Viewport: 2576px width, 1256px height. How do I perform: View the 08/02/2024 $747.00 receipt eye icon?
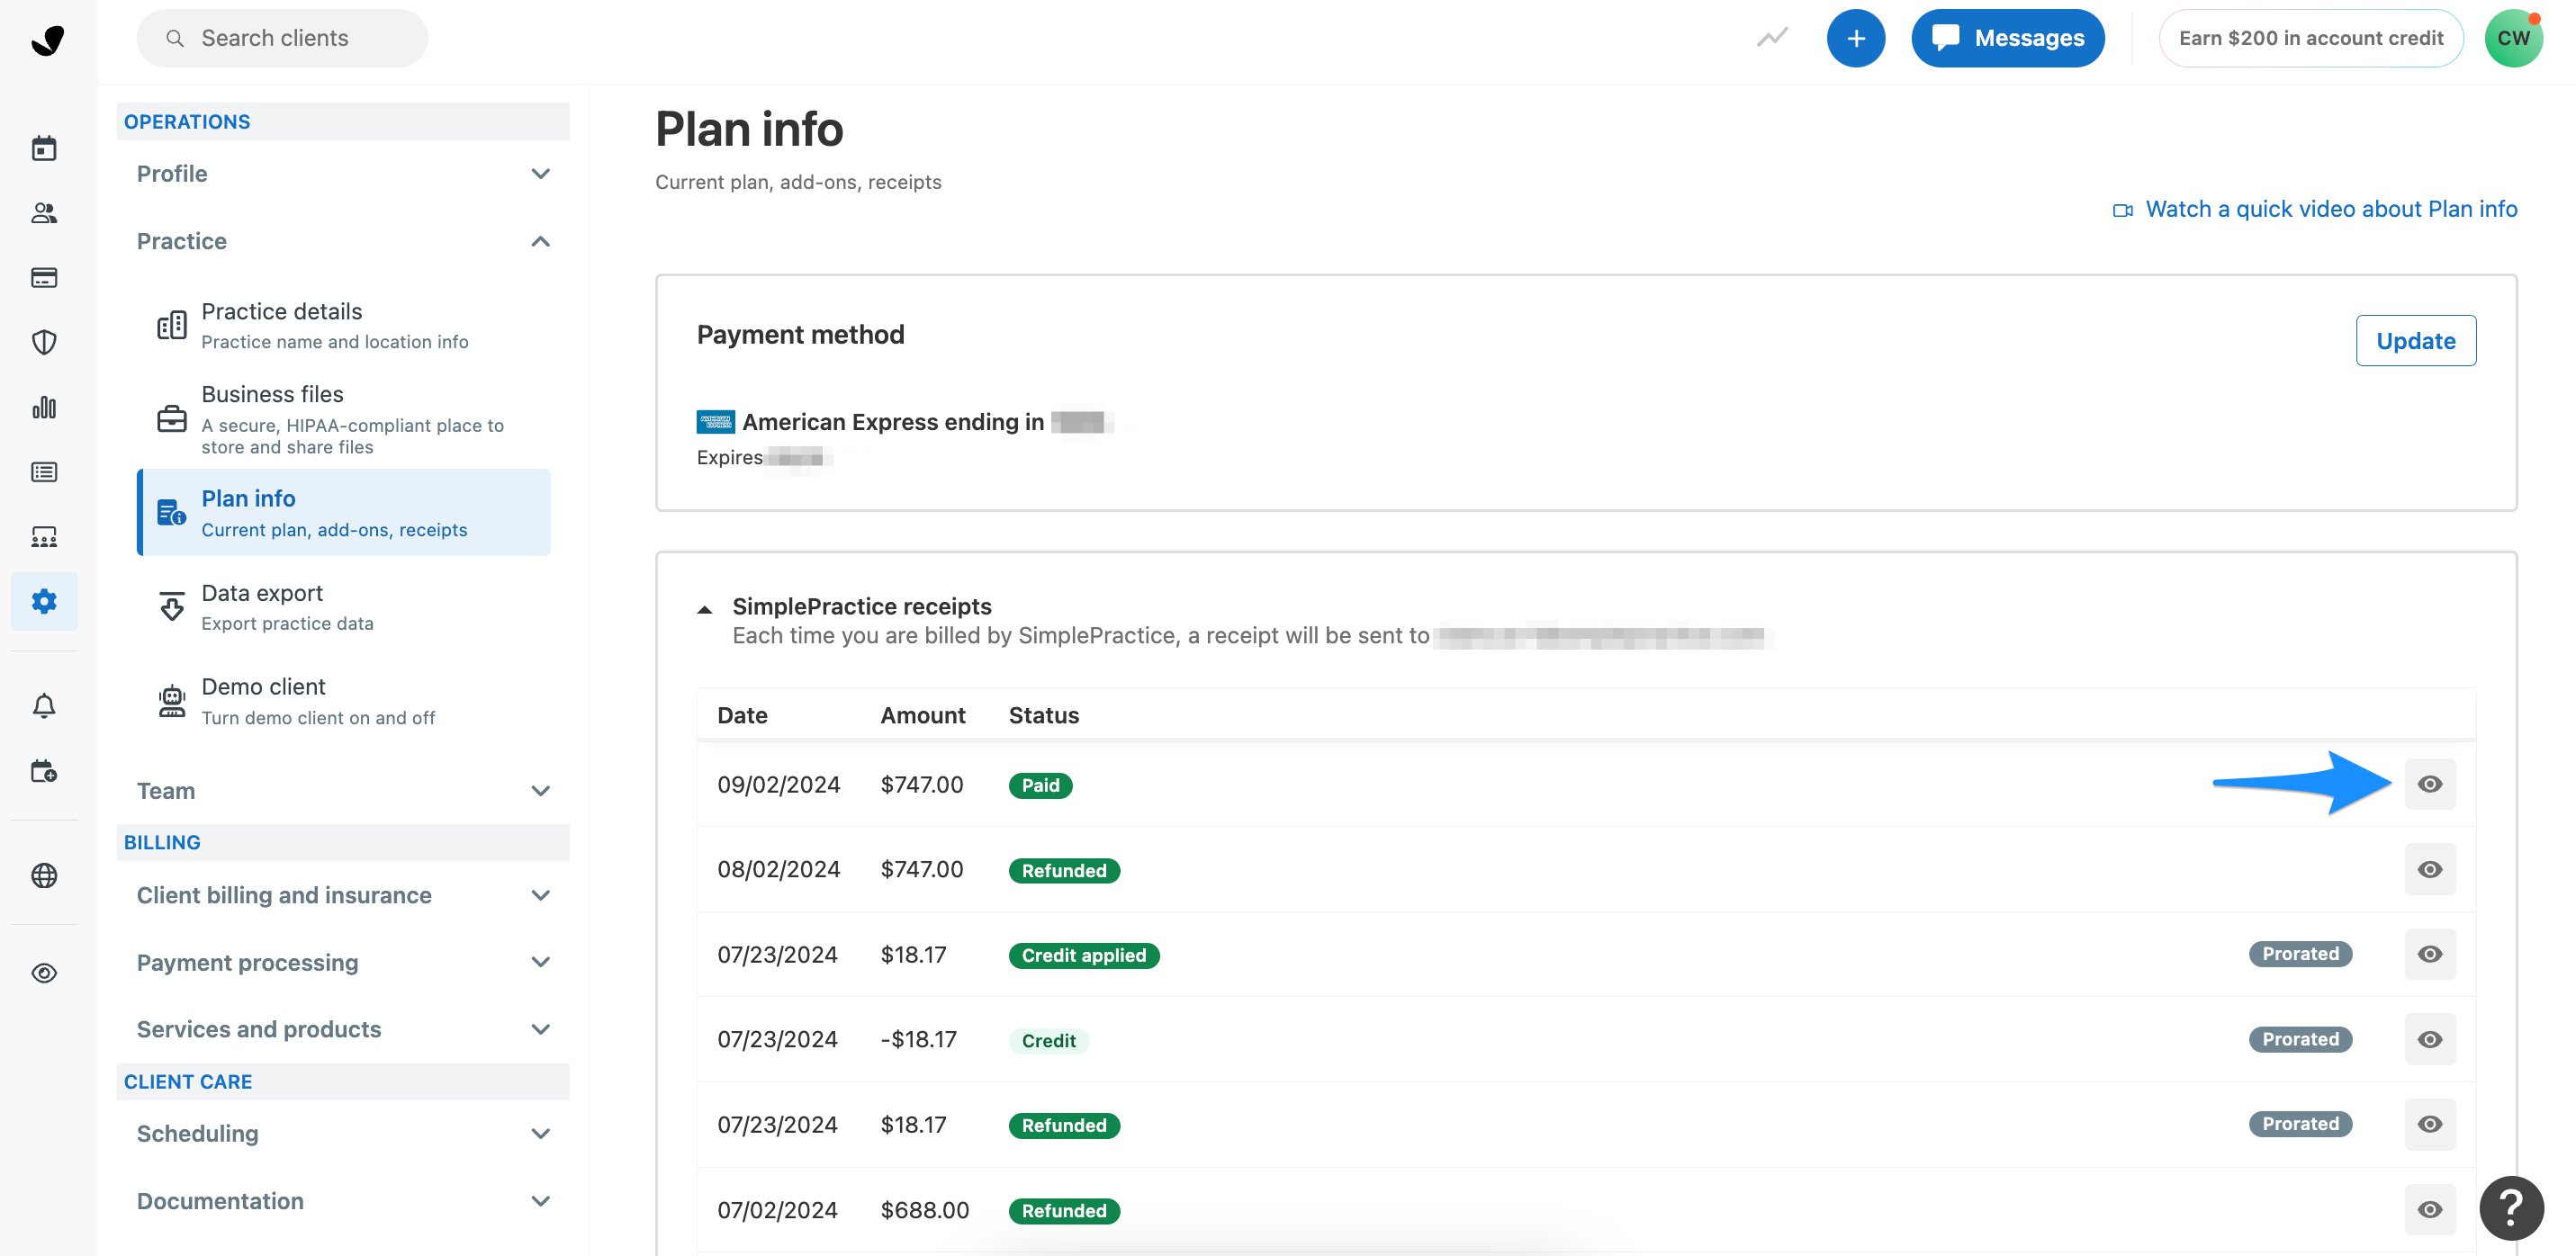coord(2429,869)
